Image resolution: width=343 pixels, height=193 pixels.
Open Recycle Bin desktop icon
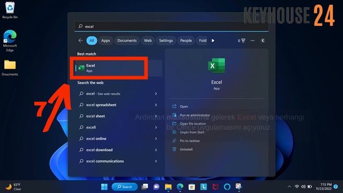(10, 10)
